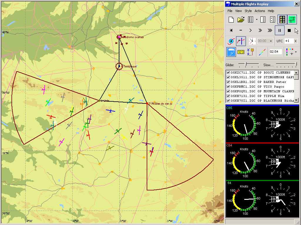Viewport: 301px width, 225px height.
Task: Open flight files with the folder icon
Action: pyautogui.click(x=241, y=20)
